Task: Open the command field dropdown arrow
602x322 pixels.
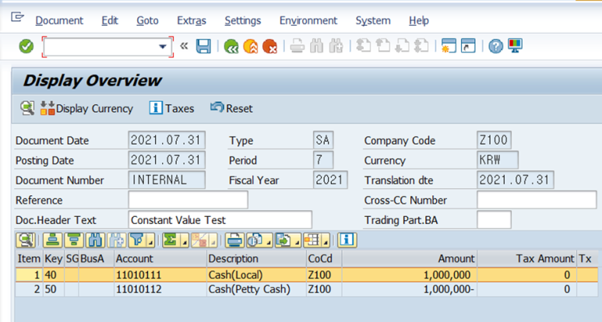Action: point(163,47)
